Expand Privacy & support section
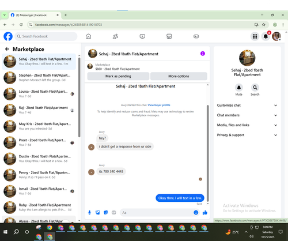 point(247,135)
